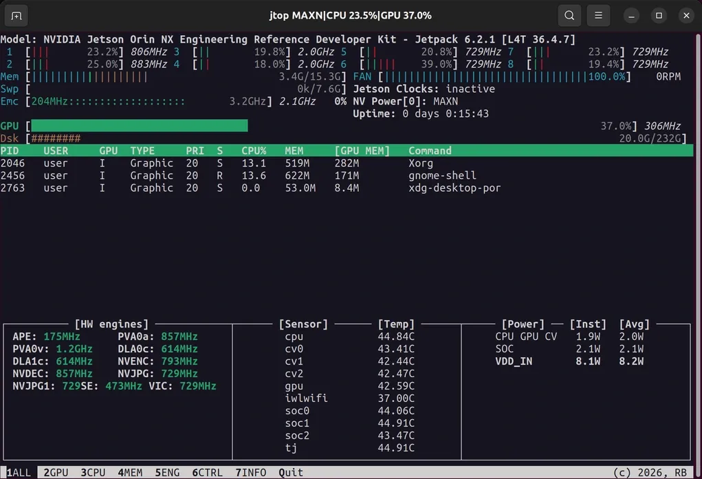Click the search magnifier icon
702x479 pixels.
[569, 16]
